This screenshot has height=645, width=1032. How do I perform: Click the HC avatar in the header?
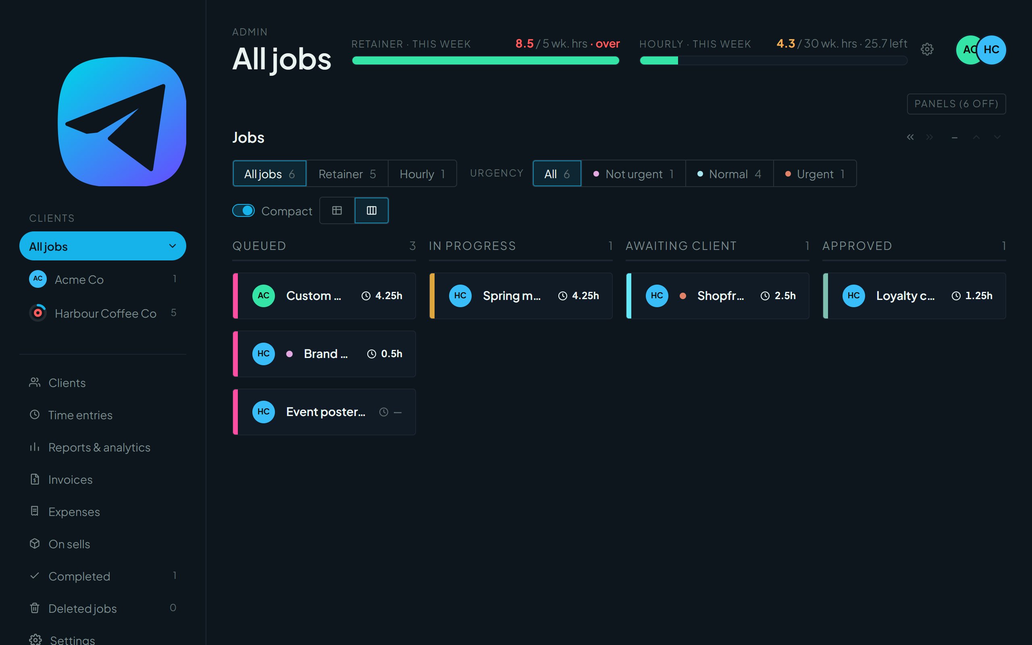992,50
